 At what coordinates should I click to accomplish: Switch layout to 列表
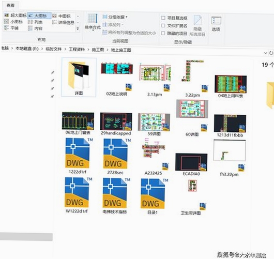pyautogui.click(x=35, y=22)
